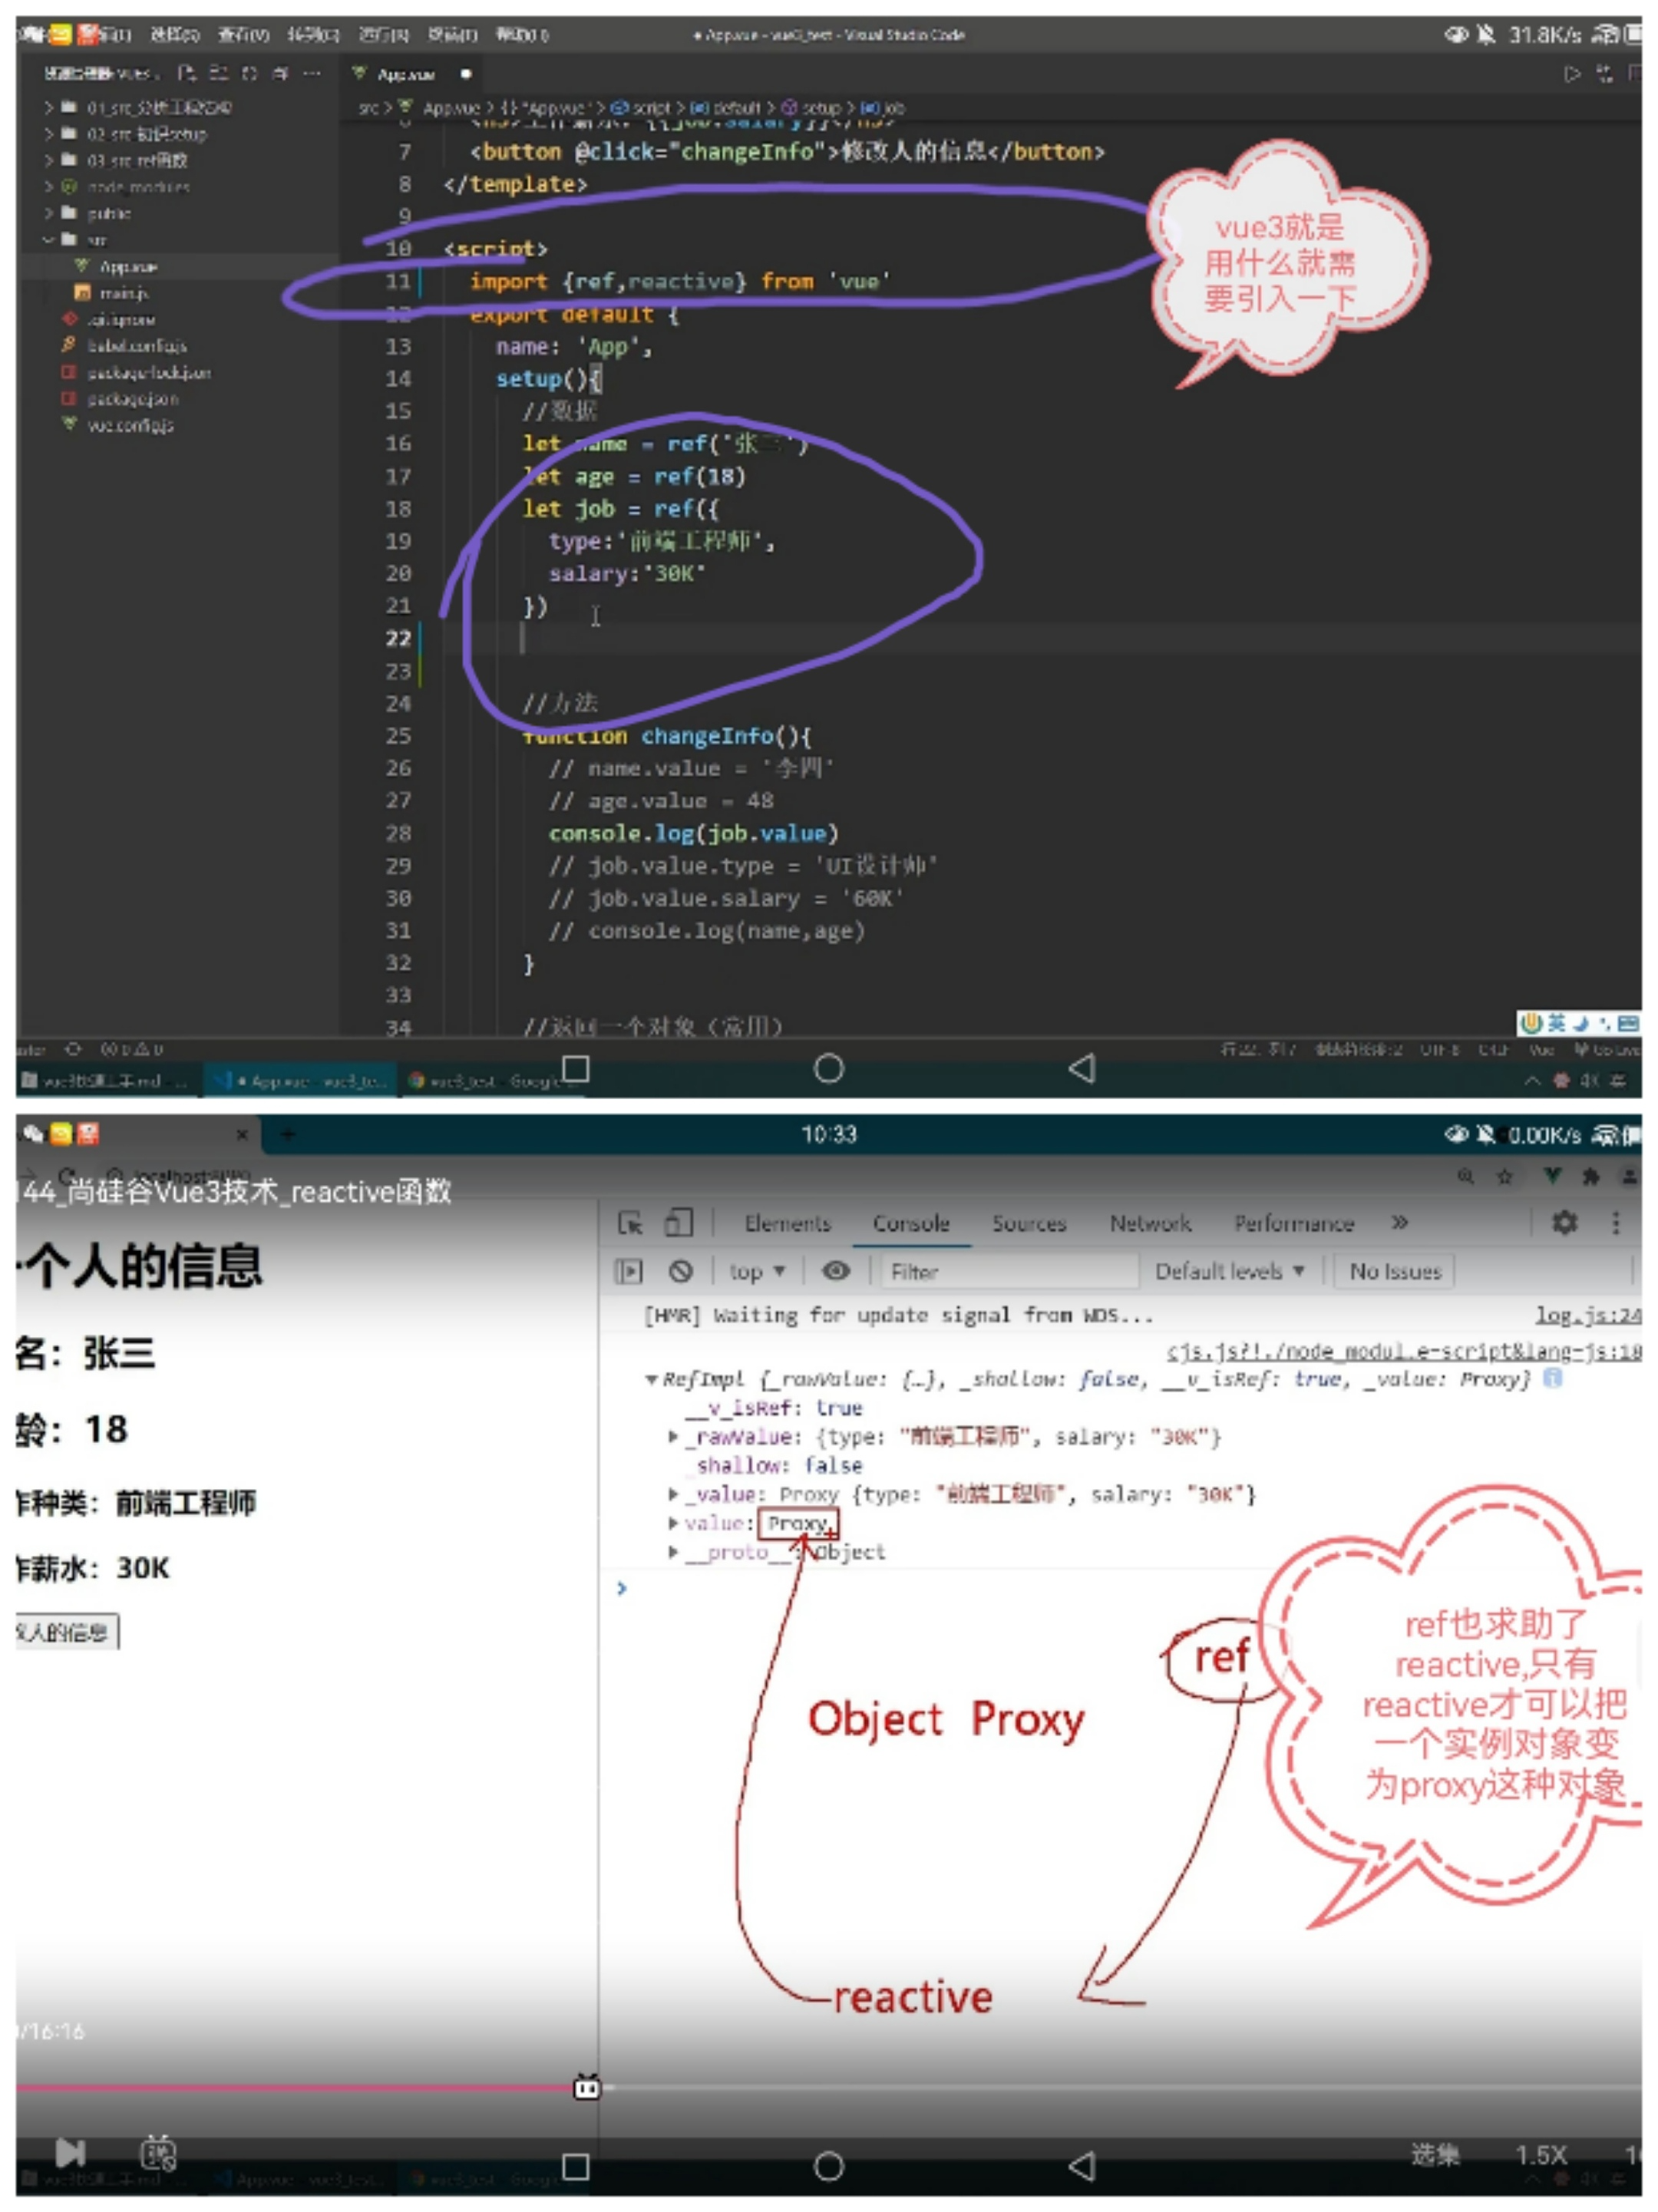Screen dimensions: 1658x2212
Task: Expand the __proto__ Object entry
Action: 674,1553
